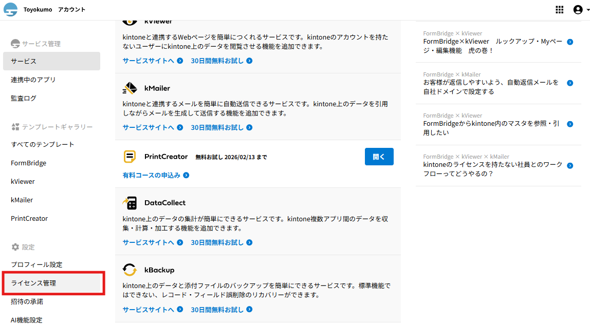
Task: Click the kBackup product icon
Action: tap(130, 270)
